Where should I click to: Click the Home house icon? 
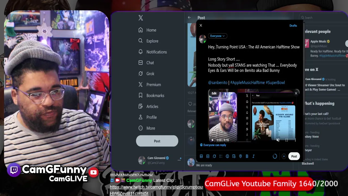[x=141, y=30]
